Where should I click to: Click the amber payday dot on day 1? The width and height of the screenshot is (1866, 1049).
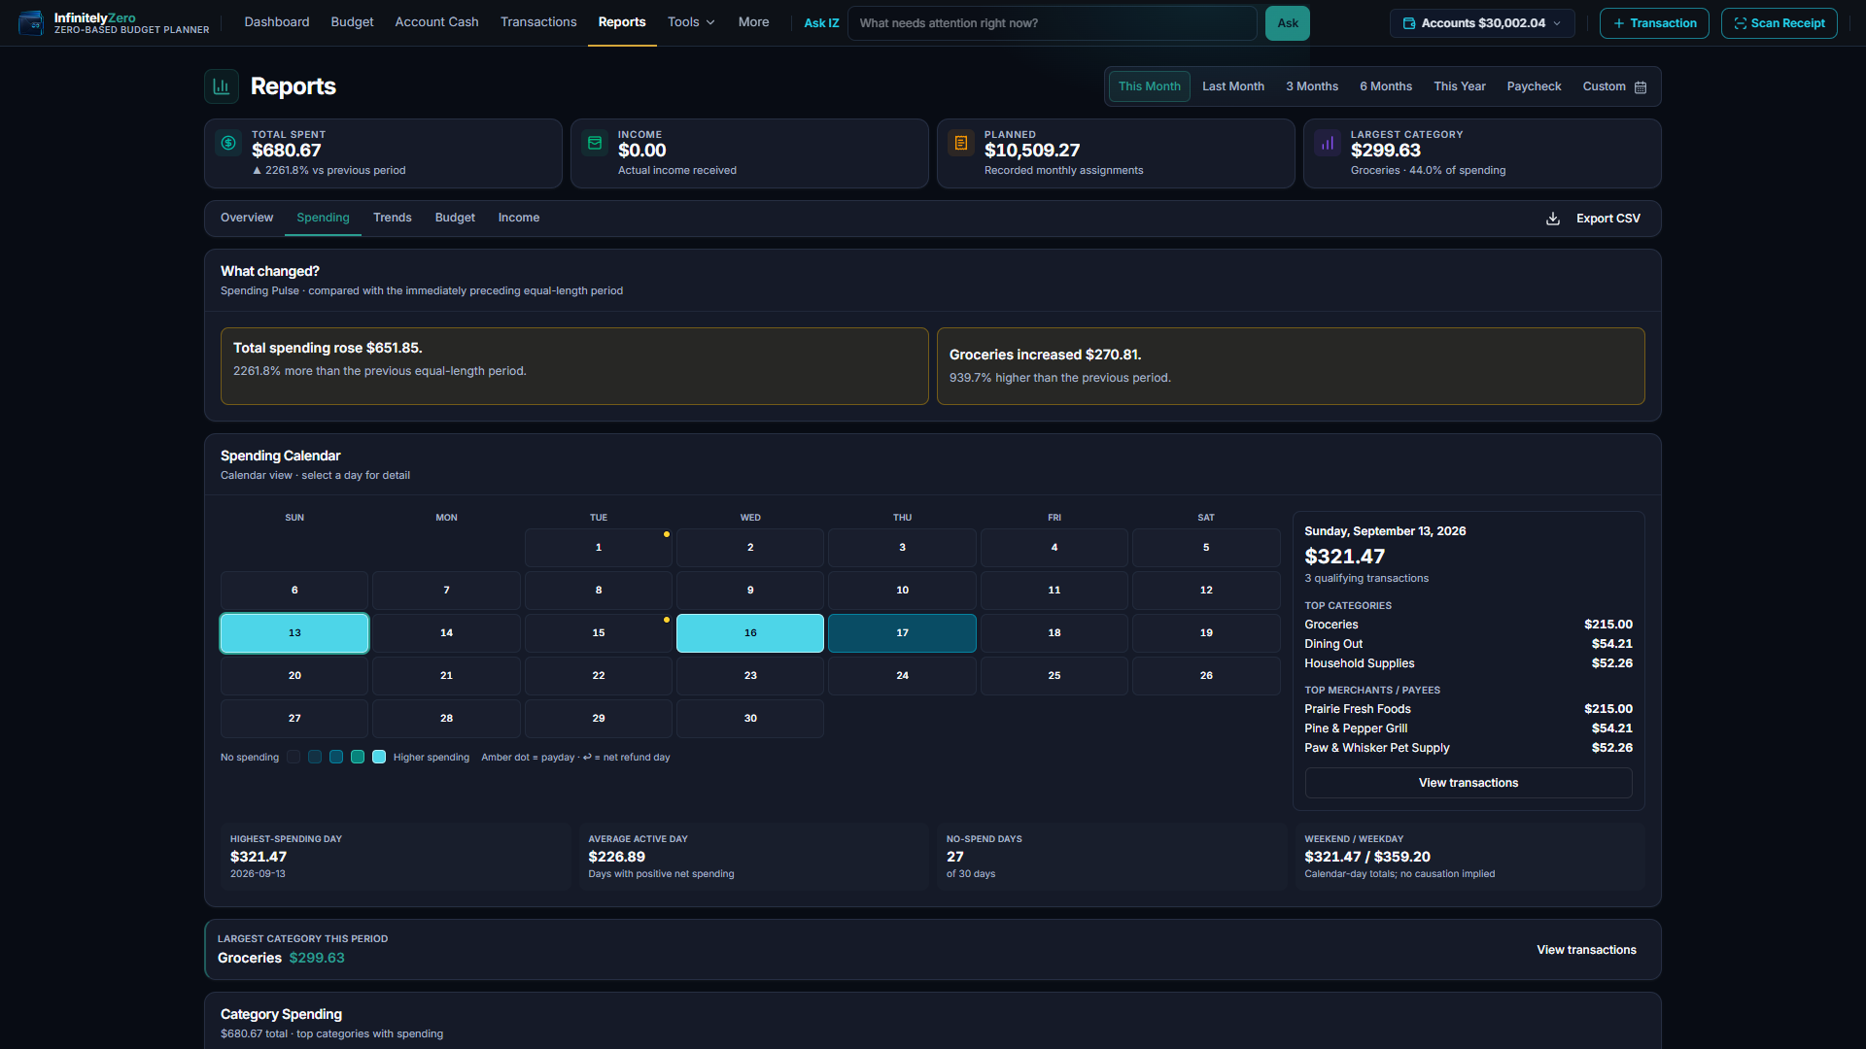(x=667, y=534)
